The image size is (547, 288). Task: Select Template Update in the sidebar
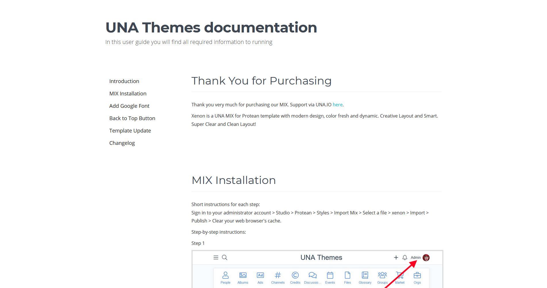click(130, 131)
